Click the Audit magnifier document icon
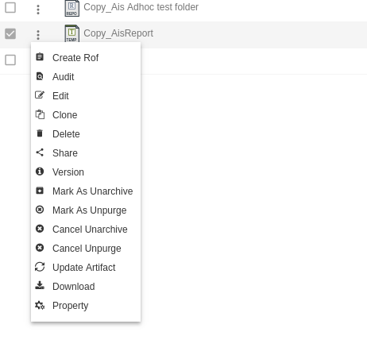 click(40, 76)
